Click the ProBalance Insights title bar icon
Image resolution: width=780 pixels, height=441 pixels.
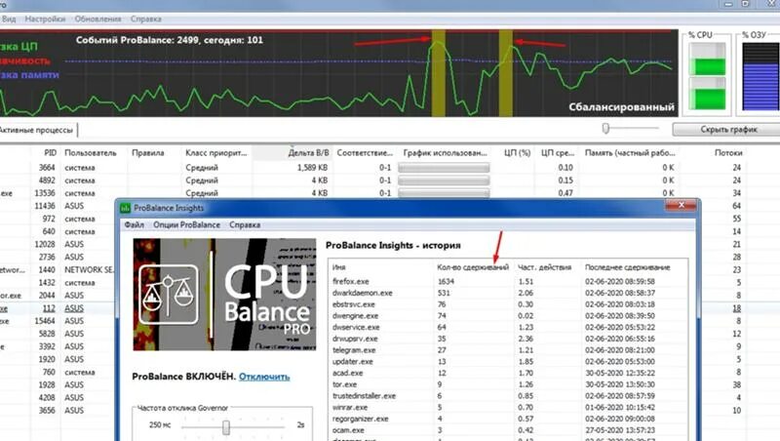pos(126,208)
